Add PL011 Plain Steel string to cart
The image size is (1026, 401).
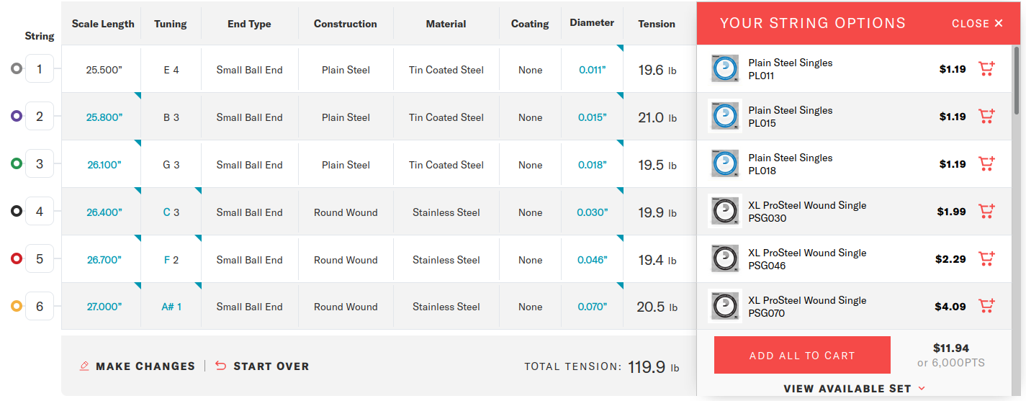click(986, 69)
